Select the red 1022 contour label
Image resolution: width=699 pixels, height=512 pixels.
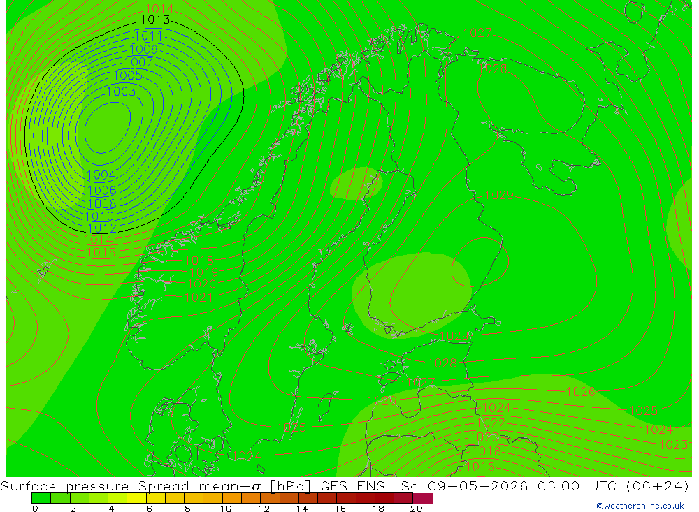pyautogui.click(x=491, y=423)
